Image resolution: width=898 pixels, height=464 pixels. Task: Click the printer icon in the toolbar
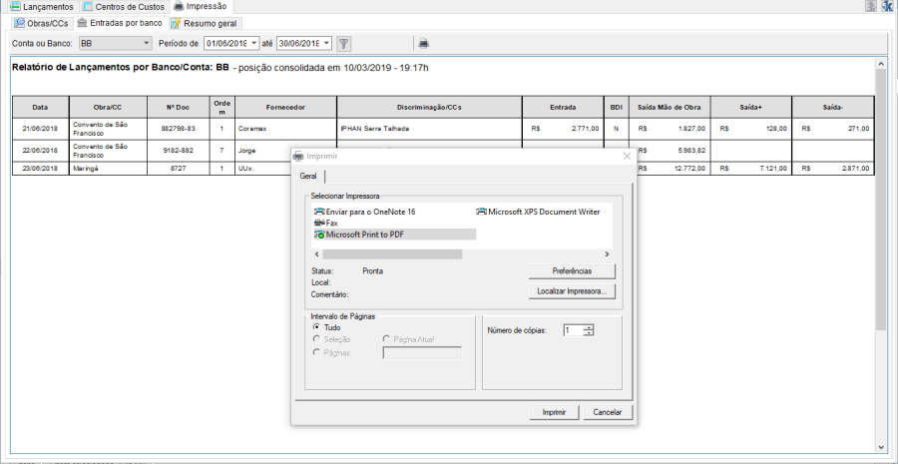423,44
